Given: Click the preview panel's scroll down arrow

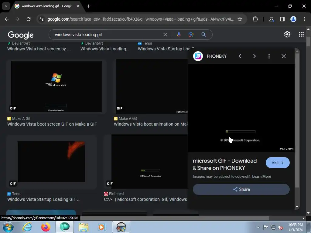Looking at the screenshot, I should coord(297,207).
